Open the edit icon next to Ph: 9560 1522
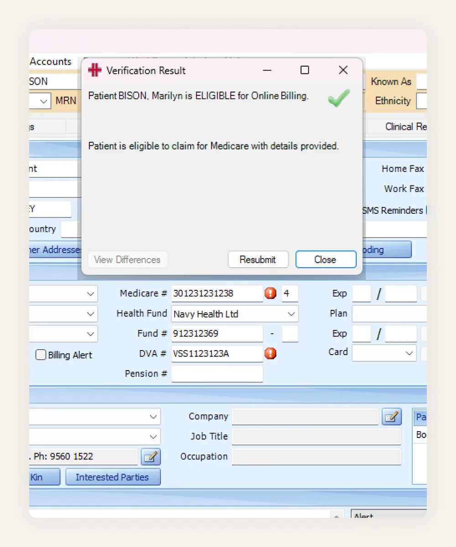Screen dimensions: 456x547 click(x=150, y=456)
